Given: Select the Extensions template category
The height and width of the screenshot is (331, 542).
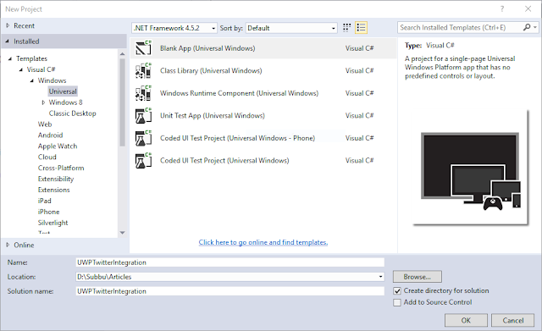Looking at the screenshot, I should pyautogui.click(x=53, y=190).
